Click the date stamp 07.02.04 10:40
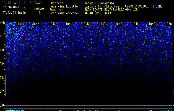 (14, 13)
